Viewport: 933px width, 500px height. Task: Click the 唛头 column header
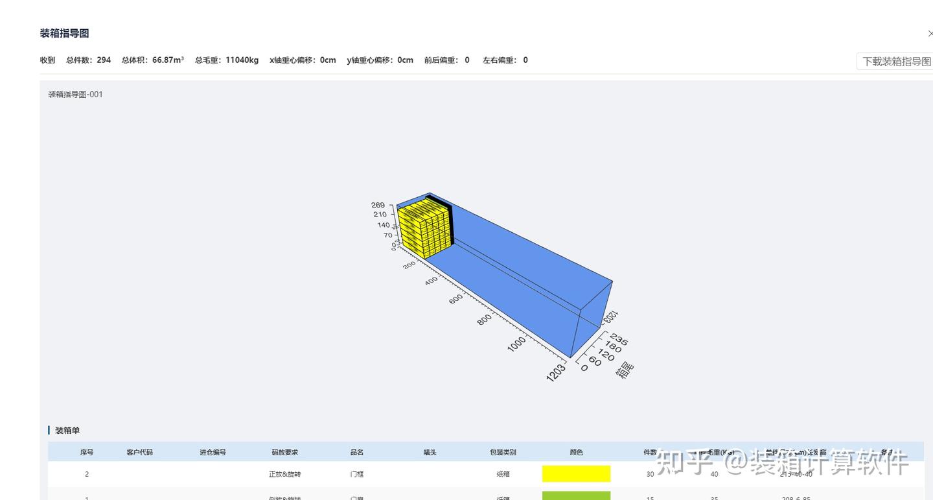(430, 453)
